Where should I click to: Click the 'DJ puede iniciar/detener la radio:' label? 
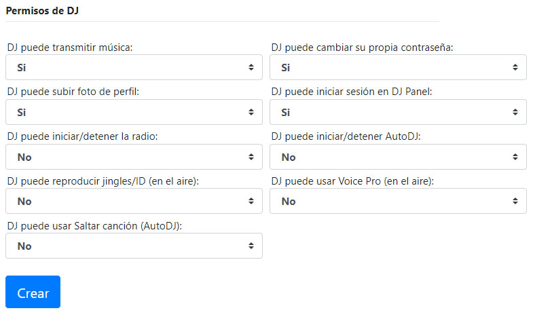[82, 137]
